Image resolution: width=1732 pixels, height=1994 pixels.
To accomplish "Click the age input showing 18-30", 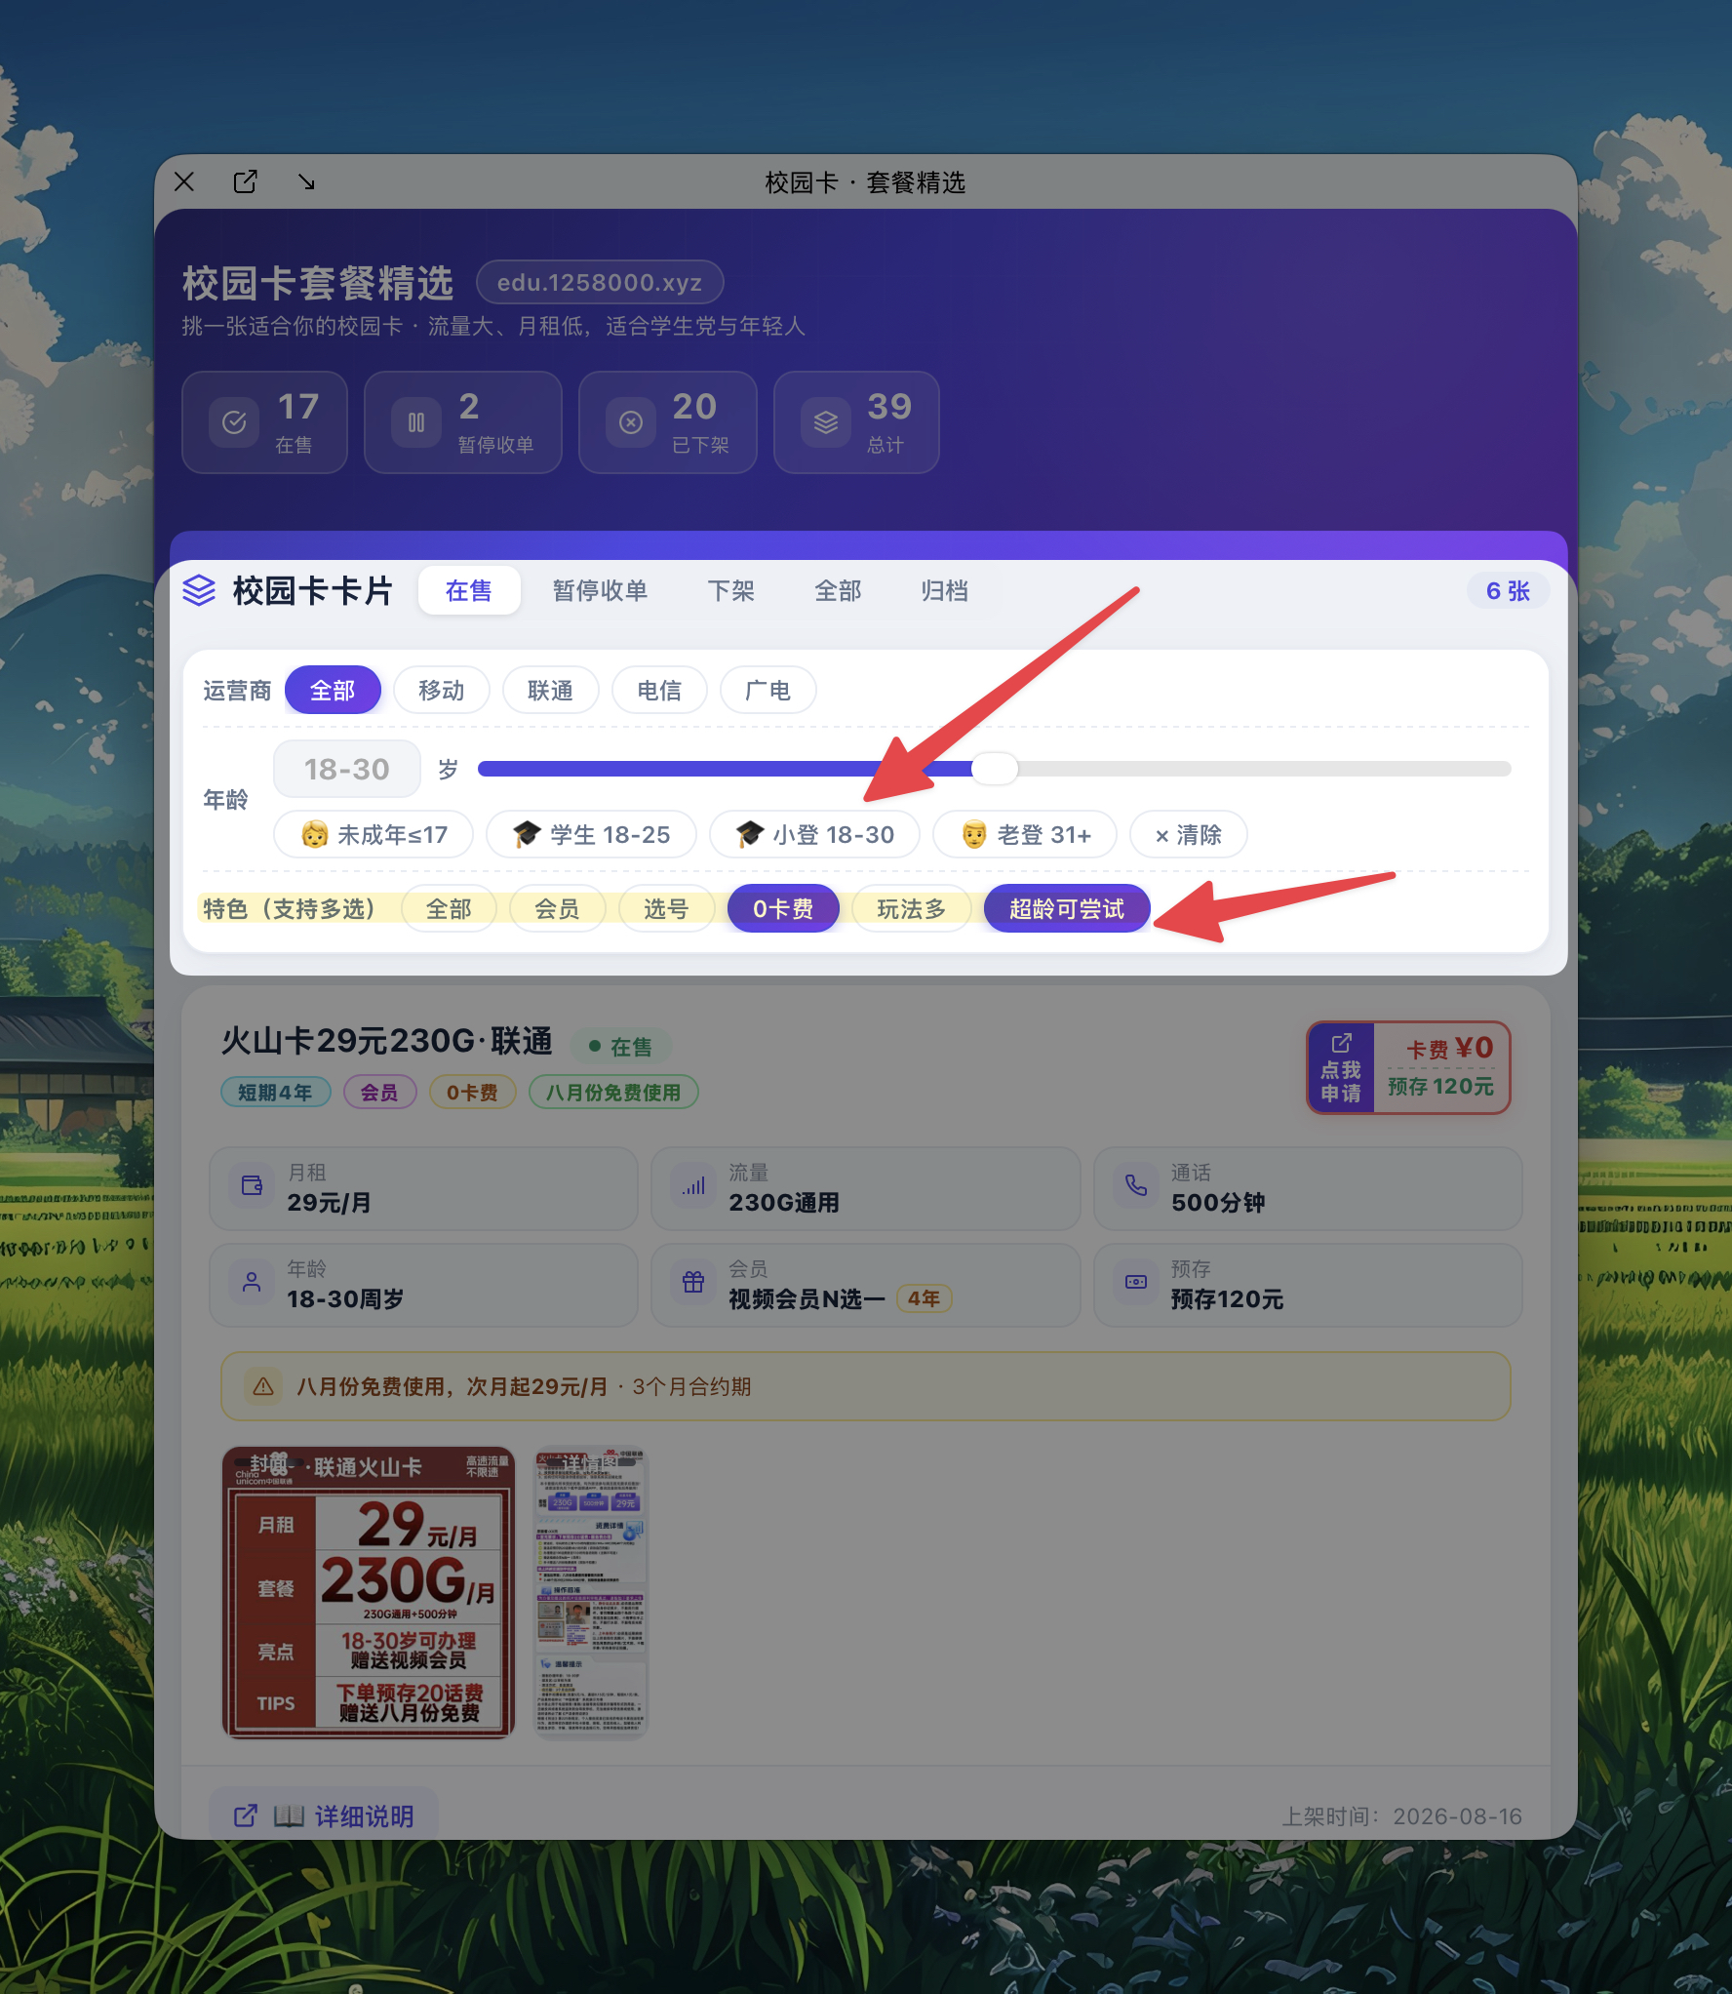I will [347, 769].
